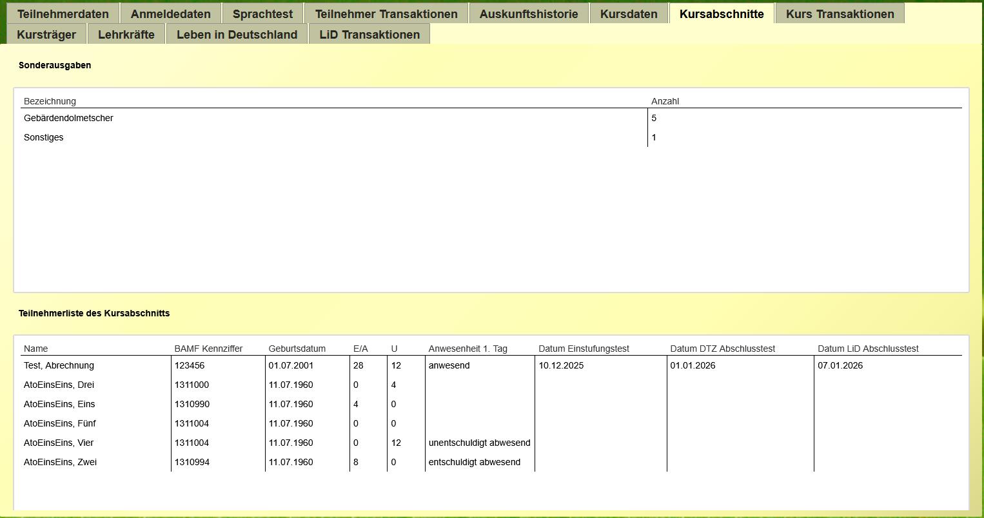
Task: Open the Leben in Deutschland tab
Action: [237, 34]
